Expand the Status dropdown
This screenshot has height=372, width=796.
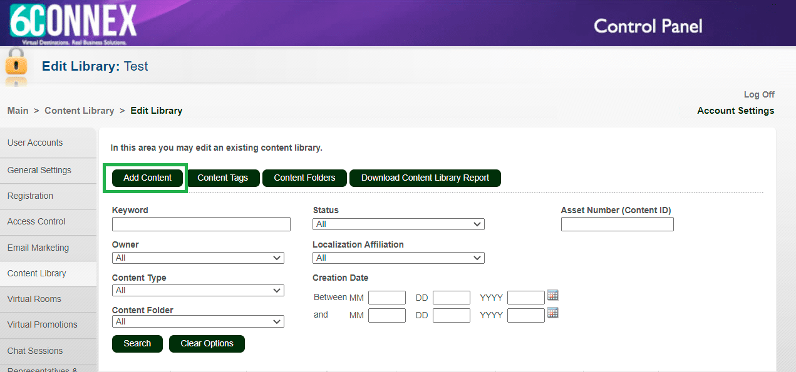pos(398,224)
